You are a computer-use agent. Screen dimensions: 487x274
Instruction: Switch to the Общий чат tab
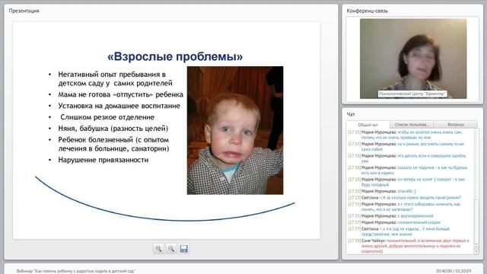coord(368,125)
